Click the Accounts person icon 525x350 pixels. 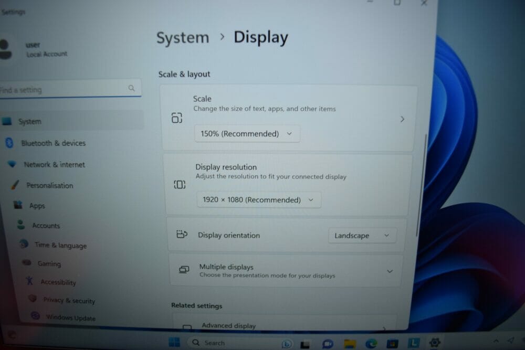pos(21,225)
